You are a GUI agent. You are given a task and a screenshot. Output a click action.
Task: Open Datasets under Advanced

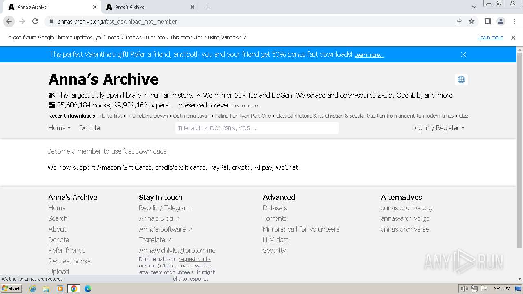[x=275, y=208]
